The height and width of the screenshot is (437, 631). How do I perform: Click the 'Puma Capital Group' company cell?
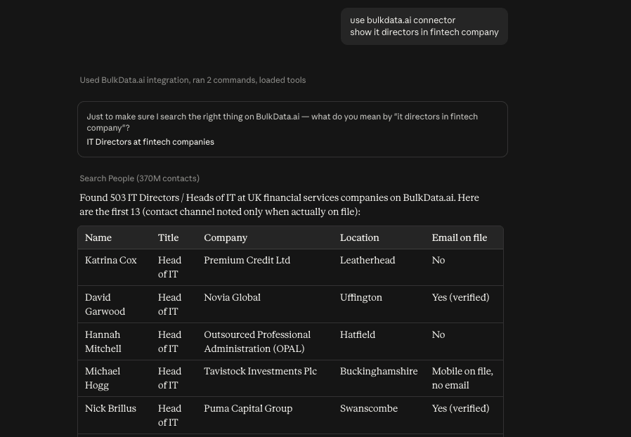(248, 408)
